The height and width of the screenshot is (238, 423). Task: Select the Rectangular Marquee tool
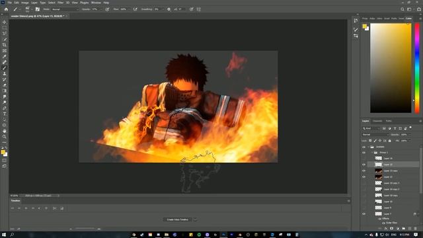tap(5, 28)
